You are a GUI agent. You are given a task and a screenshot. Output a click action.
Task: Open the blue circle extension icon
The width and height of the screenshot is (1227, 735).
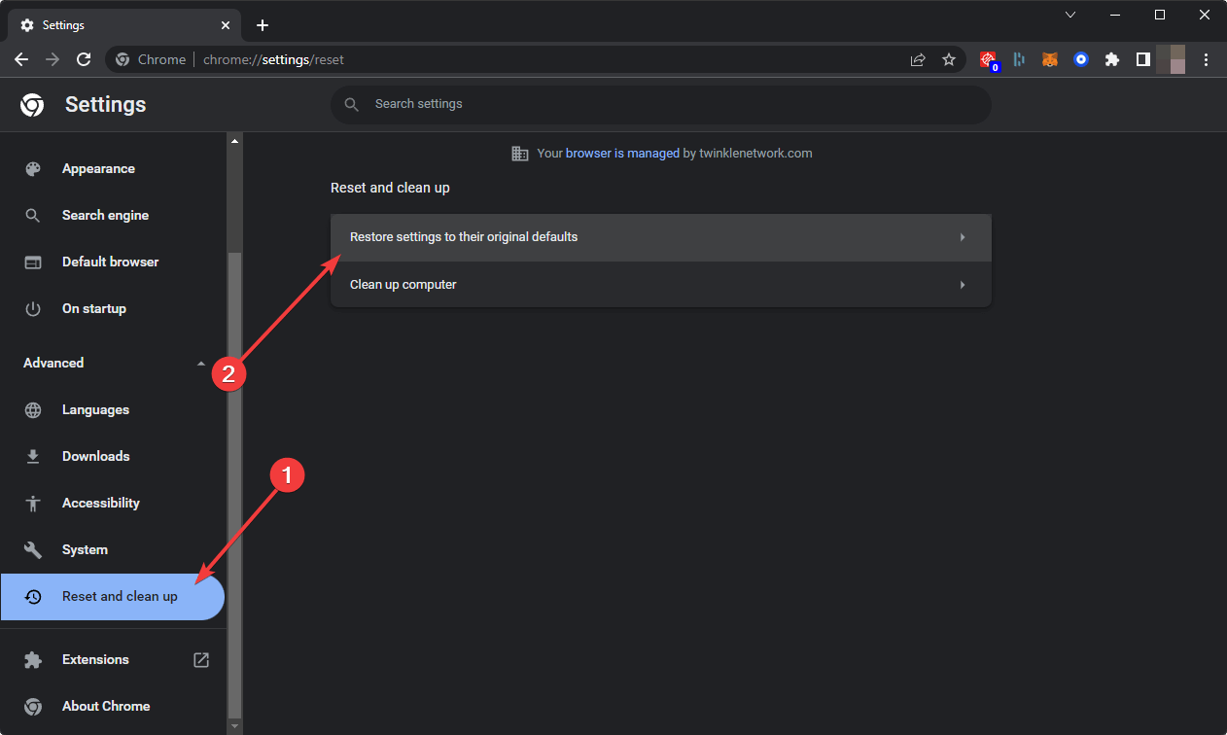point(1080,59)
